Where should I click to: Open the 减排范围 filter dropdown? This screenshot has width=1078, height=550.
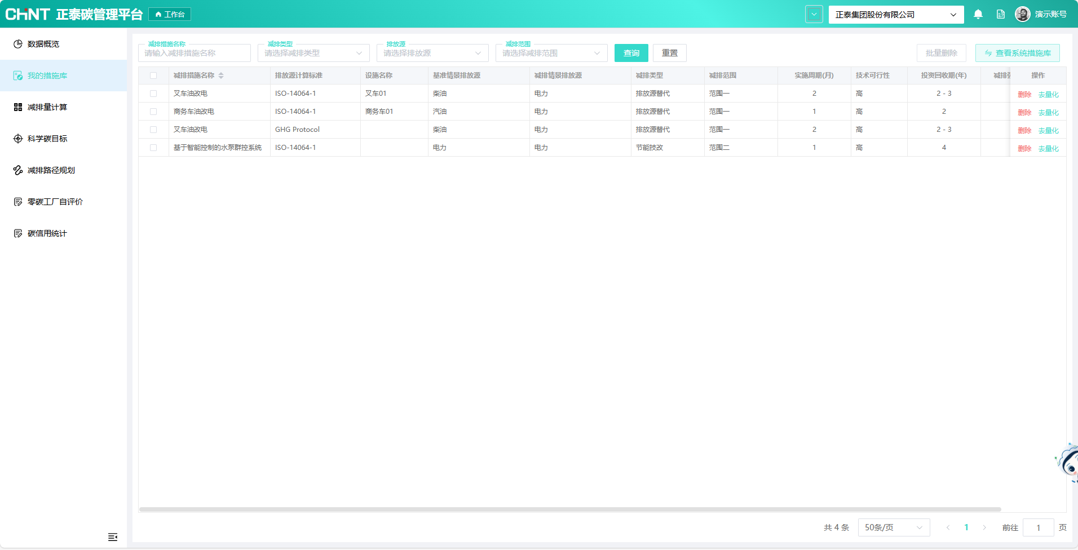click(x=551, y=53)
